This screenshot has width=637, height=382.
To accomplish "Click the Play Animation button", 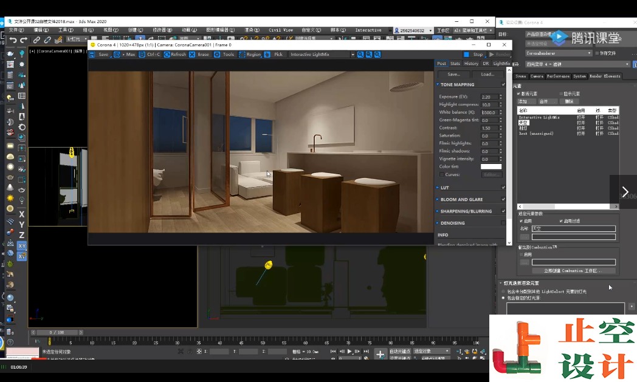I will 349,352.
